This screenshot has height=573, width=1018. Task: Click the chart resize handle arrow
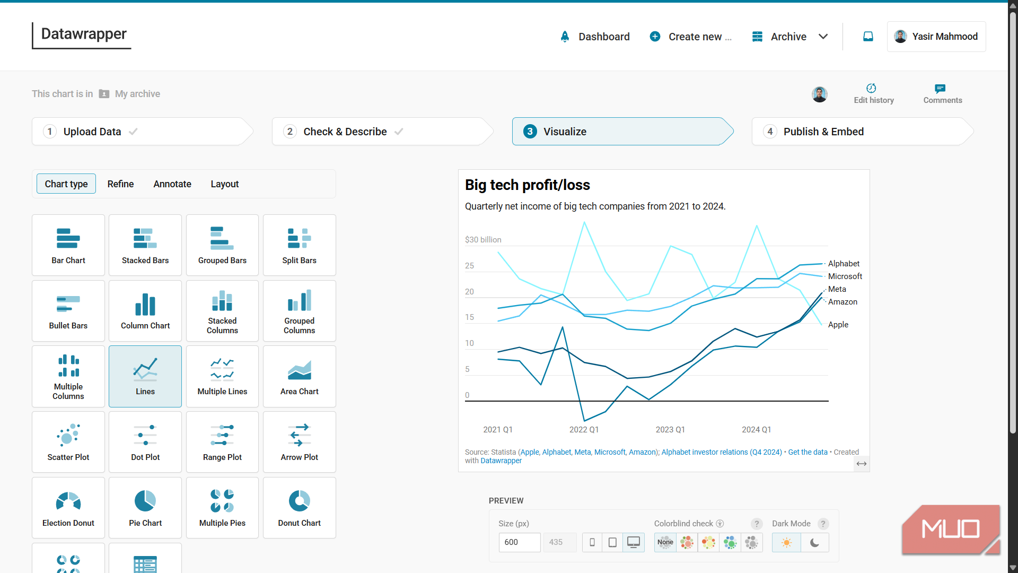point(862,464)
